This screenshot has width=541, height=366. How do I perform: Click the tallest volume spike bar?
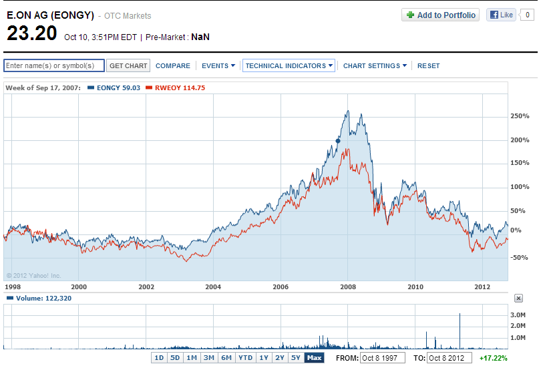click(460, 331)
